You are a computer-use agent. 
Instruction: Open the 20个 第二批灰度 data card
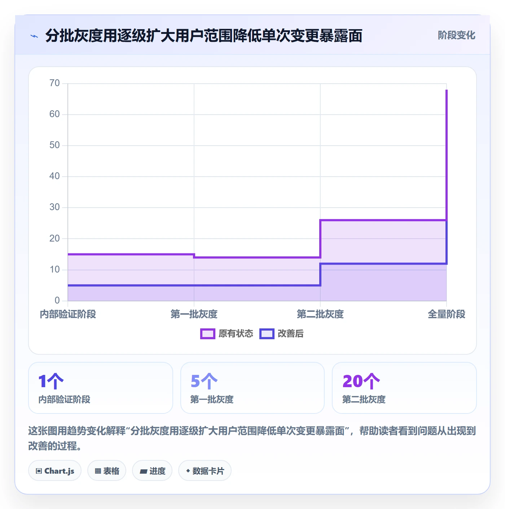tap(404, 388)
